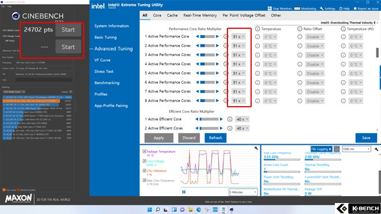Open System Information in the sidebar
This screenshot has height=214, width=381.
(x=111, y=26)
